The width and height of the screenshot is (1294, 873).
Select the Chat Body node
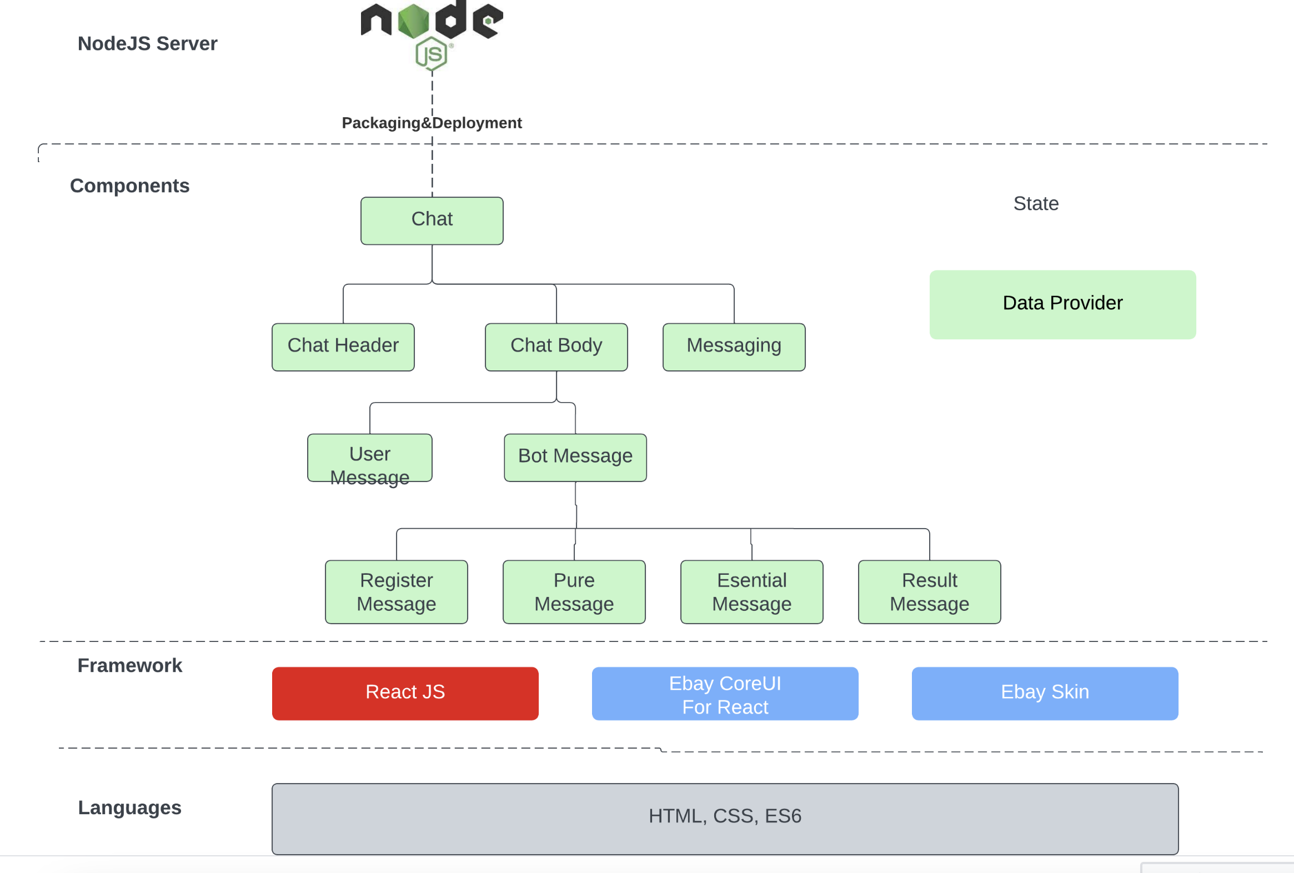pos(556,347)
